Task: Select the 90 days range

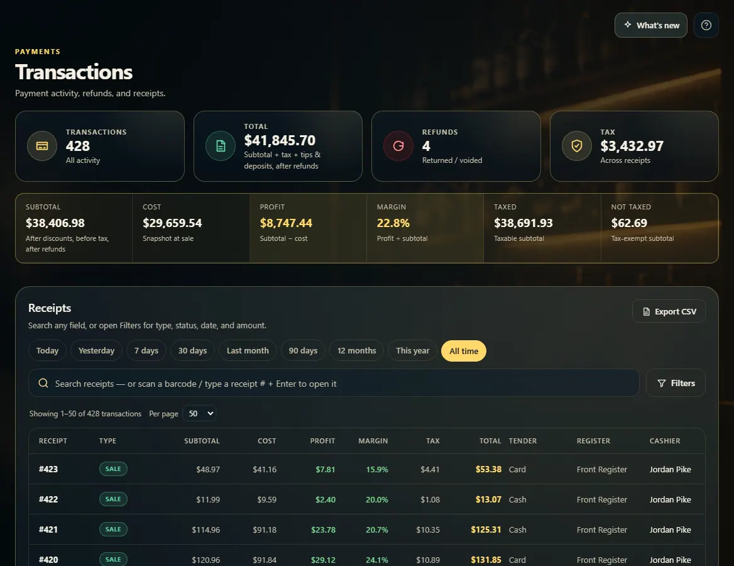Action: click(303, 350)
